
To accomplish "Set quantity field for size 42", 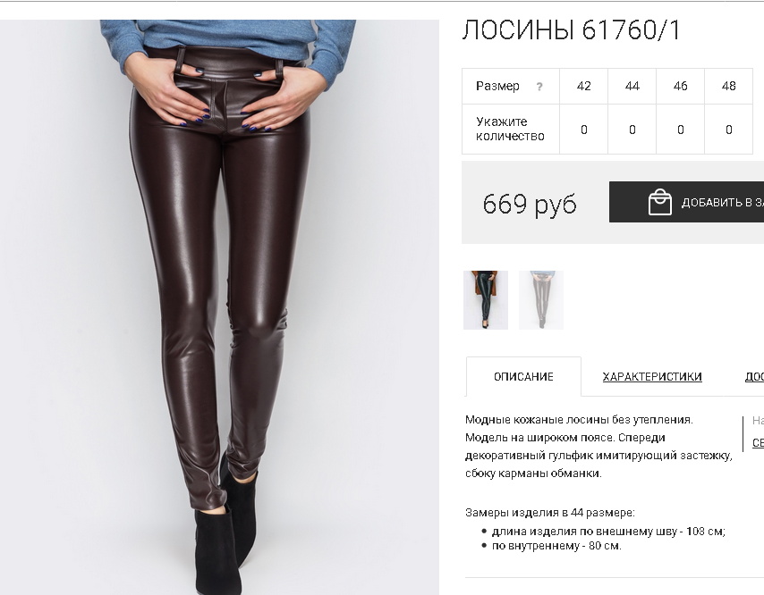I will (x=583, y=130).
